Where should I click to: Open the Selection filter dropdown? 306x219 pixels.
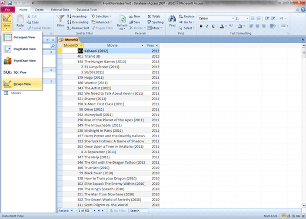coord(101,16)
